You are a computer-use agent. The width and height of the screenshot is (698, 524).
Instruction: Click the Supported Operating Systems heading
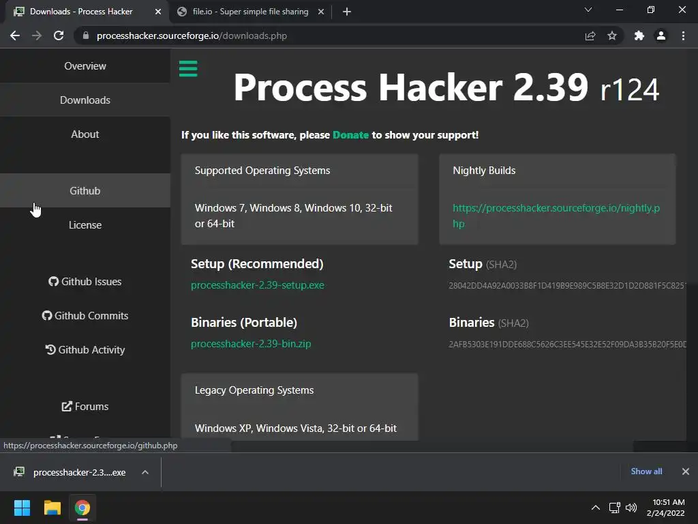click(x=262, y=171)
